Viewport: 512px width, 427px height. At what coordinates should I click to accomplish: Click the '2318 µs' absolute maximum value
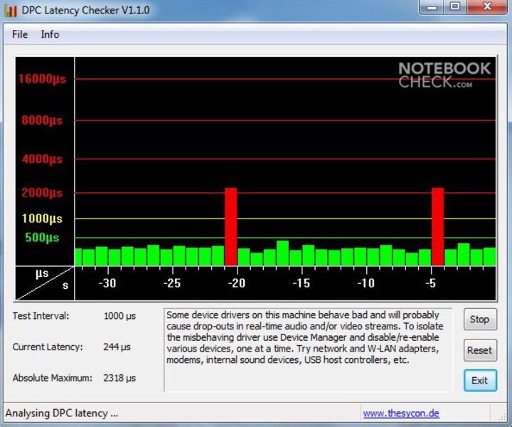pos(119,378)
